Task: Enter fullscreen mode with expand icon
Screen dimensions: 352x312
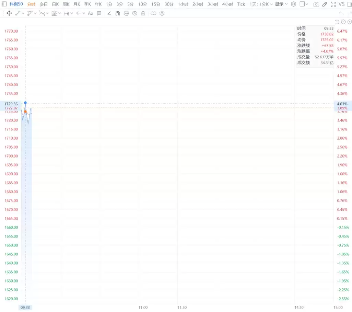Action: click(333, 4)
